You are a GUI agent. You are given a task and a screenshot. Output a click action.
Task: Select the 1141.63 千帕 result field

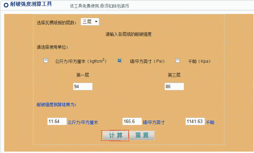coord(195,121)
